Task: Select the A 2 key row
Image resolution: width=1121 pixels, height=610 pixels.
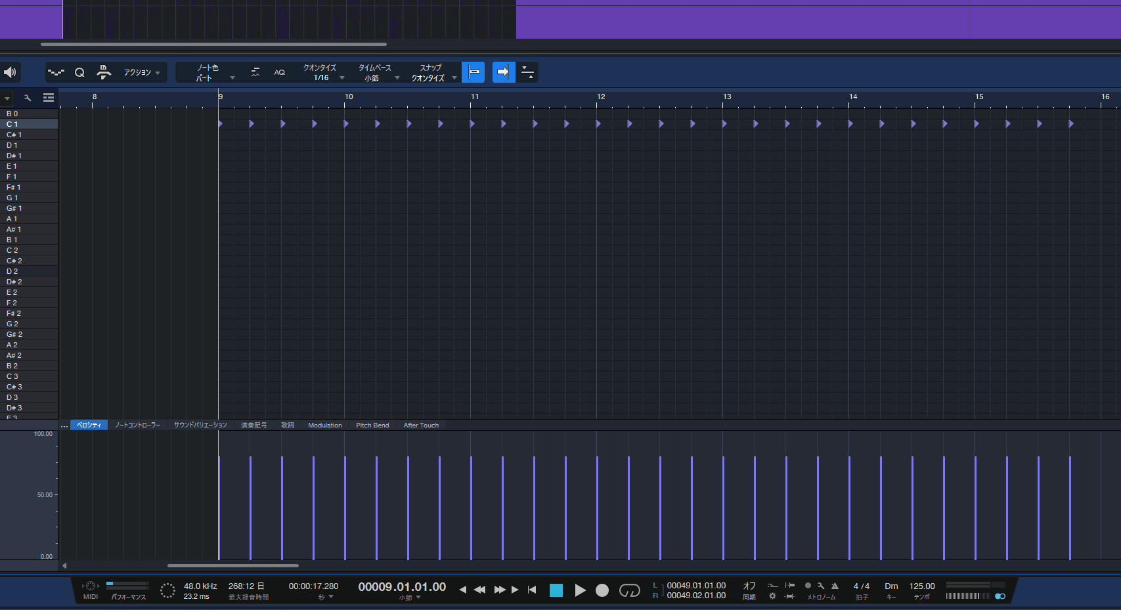Action: (x=29, y=345)
